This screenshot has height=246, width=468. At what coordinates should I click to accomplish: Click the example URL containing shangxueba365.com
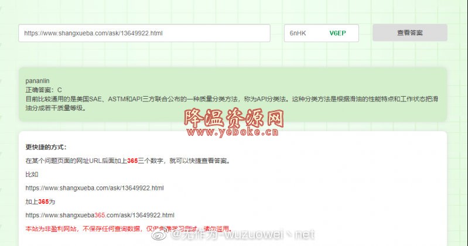(x=100, y=216)
